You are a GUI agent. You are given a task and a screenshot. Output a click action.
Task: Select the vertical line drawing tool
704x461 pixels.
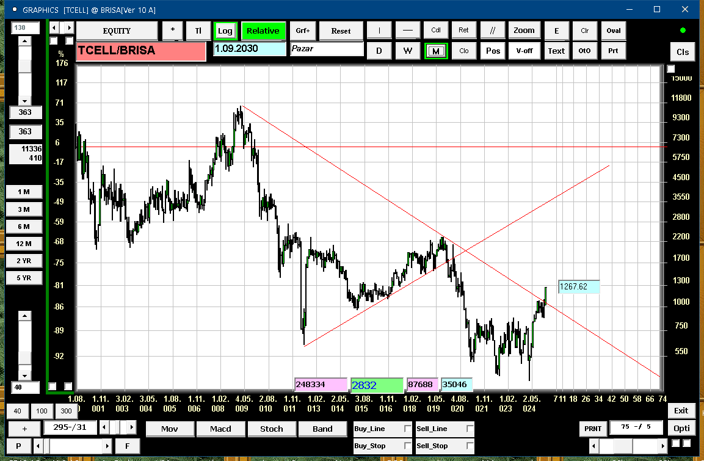pyautogui.click(x=379, y=31)
